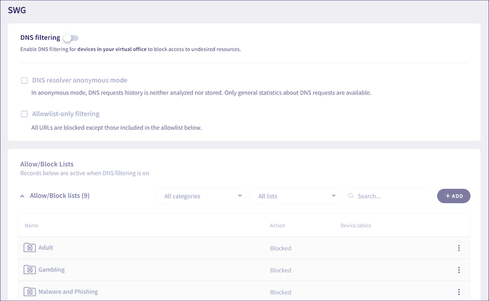The width and height of the screenshot is (489, 301).
Task: Enable DNS resolver anonymous mode checkbox
Action: 24,80
